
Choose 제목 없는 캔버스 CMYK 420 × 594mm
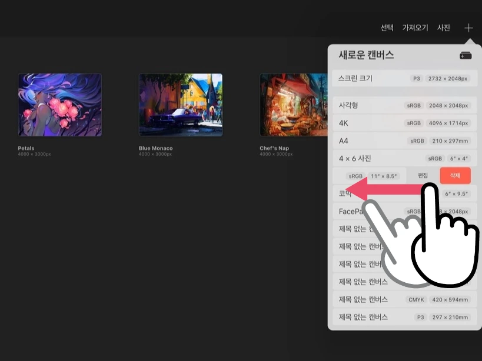coord(404,300)
